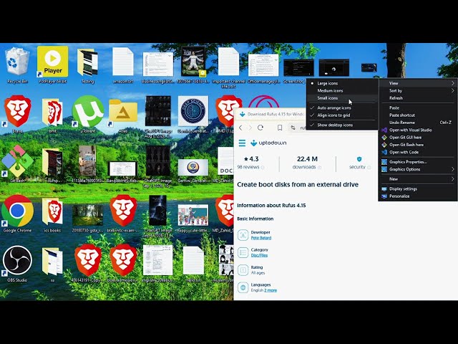
Task: Click the Uptodown logo
Action: (x=268, y=143)
